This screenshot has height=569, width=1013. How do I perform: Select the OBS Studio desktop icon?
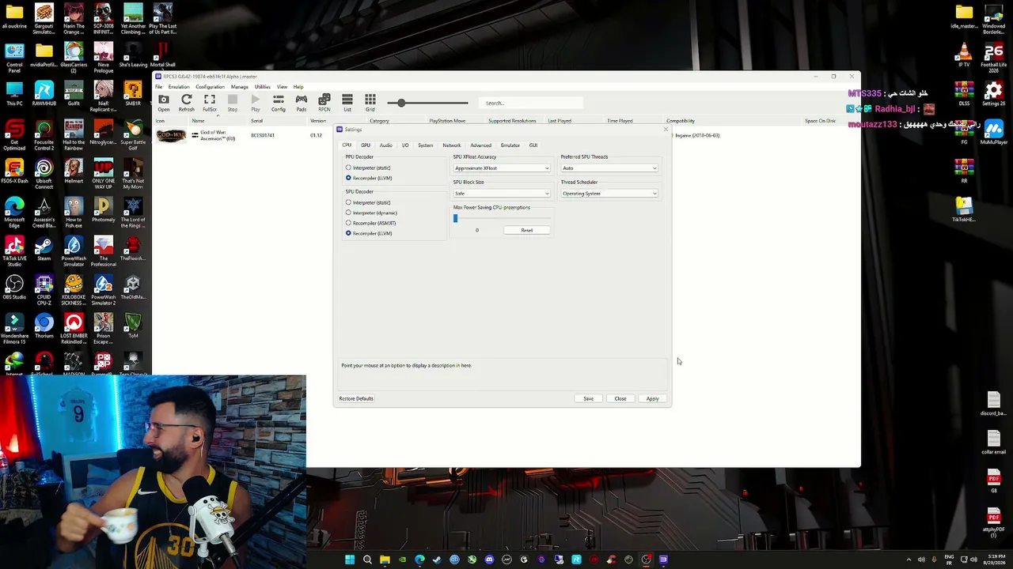tap(14, 288)
